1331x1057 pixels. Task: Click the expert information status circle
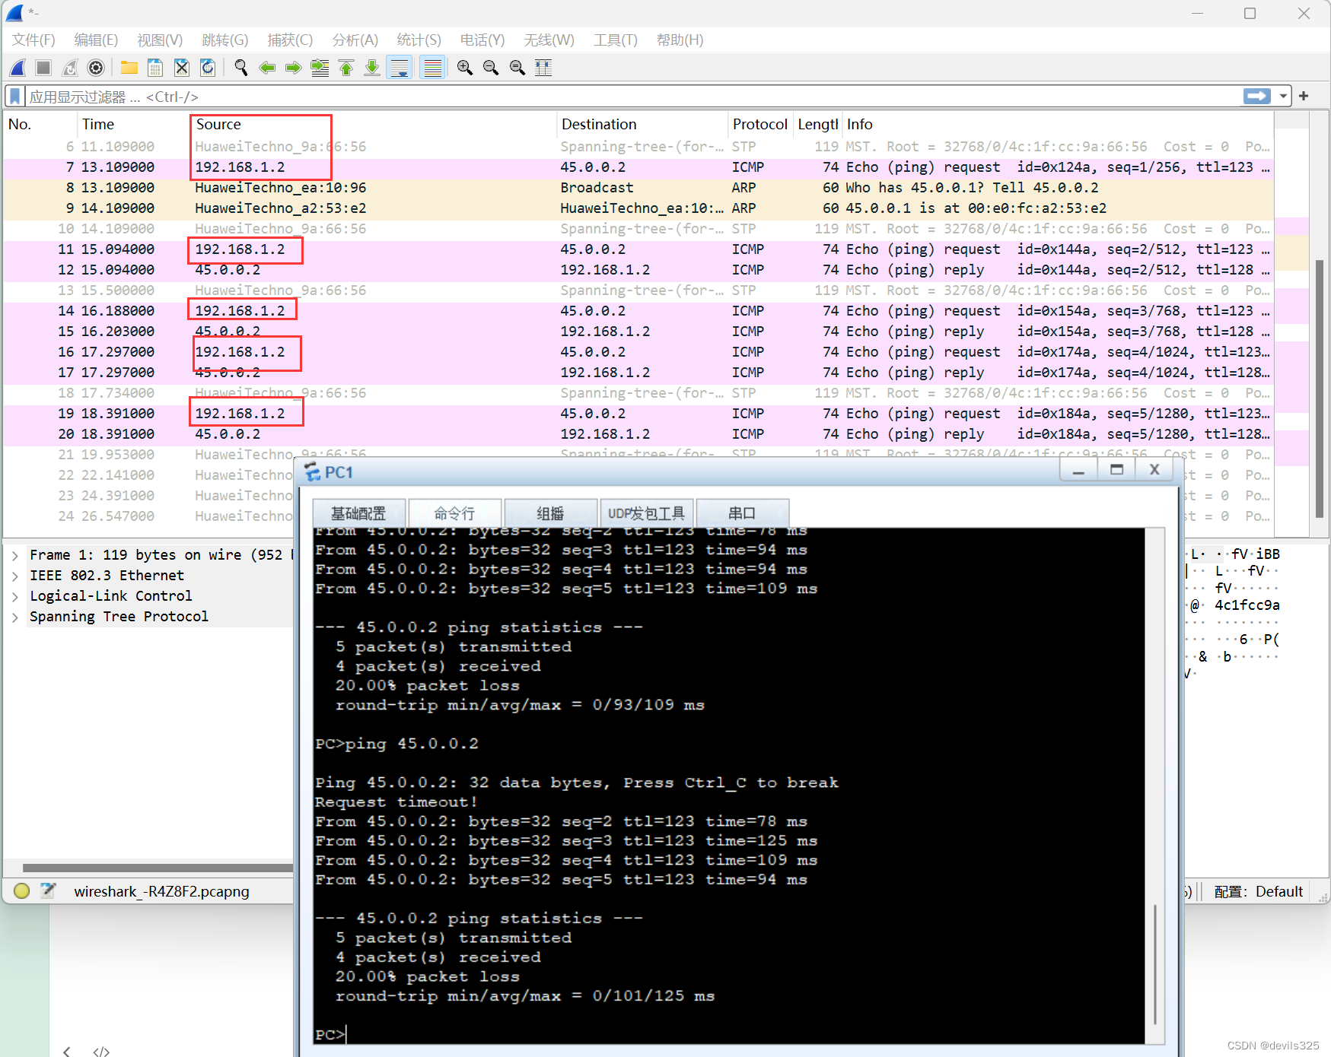(21, 890)
